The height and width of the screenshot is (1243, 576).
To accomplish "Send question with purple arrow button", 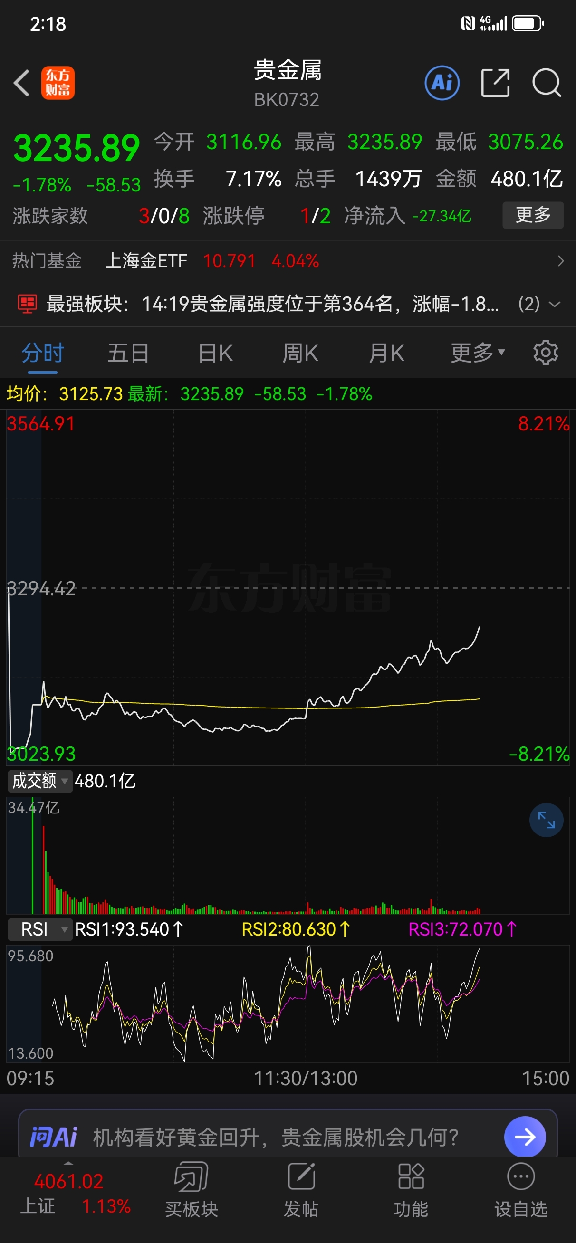I will [525, 1137].
